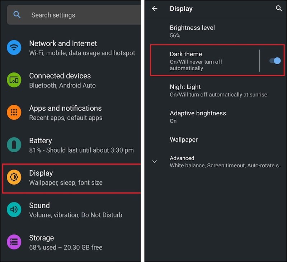Open Brightness level setting
The width and height of the screenshot is (287, 262).
(x=216, y=31)
